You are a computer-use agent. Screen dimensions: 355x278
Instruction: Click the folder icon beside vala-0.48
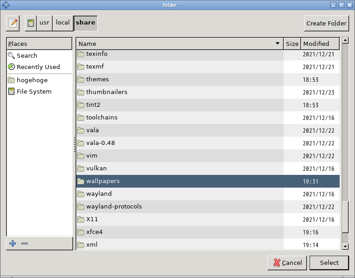pos(81,143)
